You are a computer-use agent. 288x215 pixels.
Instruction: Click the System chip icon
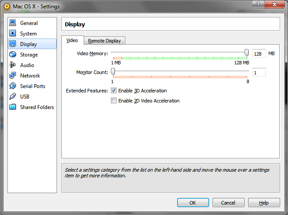pyautogui.click(x=12, y=33)
